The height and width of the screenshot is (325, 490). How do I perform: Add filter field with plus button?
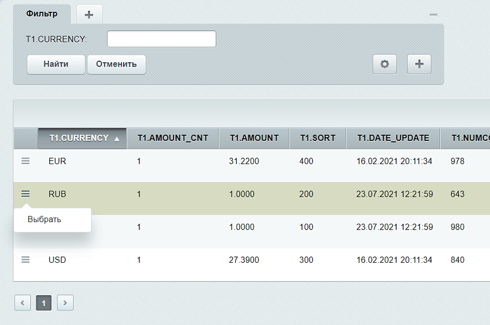pyautogui.click(x=419, y=64)
